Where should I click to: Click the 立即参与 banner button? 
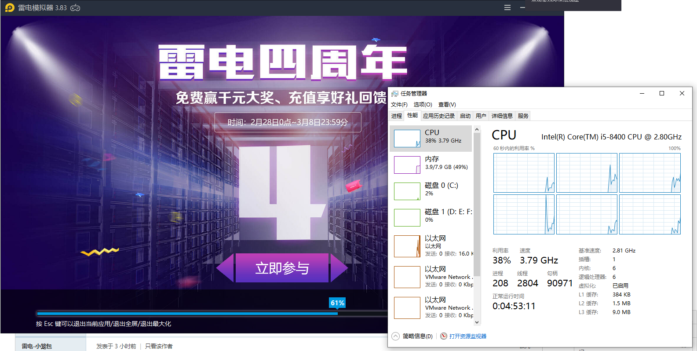[282, 268]
